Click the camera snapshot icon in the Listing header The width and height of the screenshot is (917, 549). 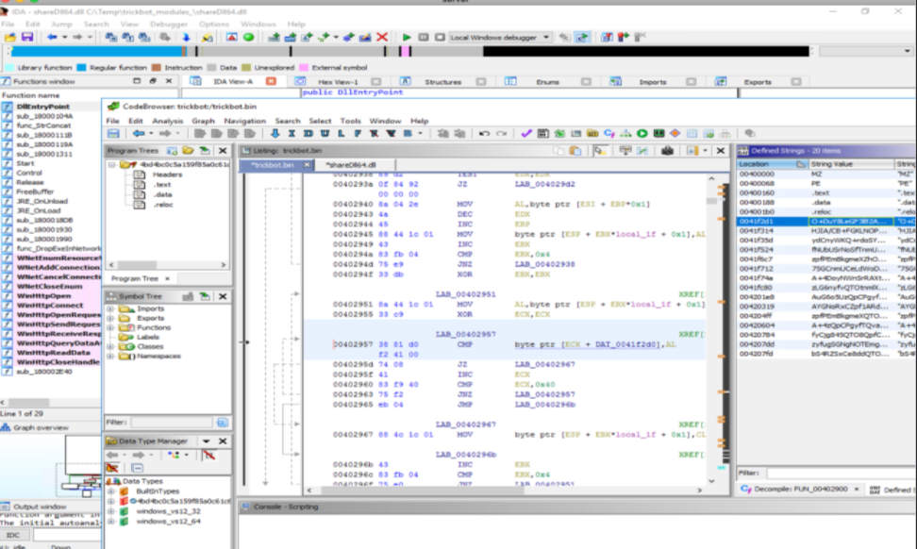tap(667, 151)
